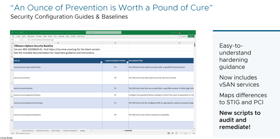Select column A header
The width and height of the screenshot is (280, 139).
point(58,43)
